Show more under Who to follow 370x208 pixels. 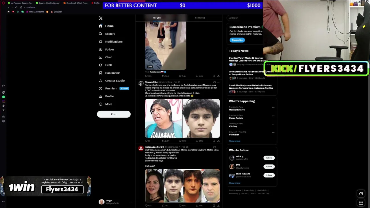pyautogui.click(x=234, y=183)
